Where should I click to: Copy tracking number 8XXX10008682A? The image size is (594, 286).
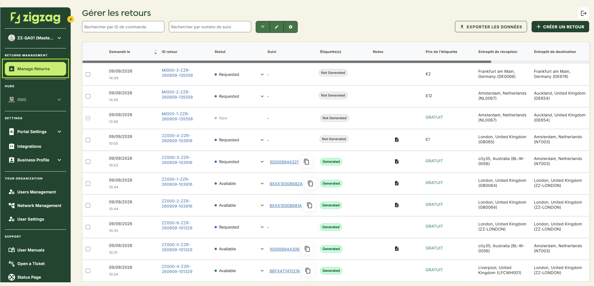[x=310, y=183]
